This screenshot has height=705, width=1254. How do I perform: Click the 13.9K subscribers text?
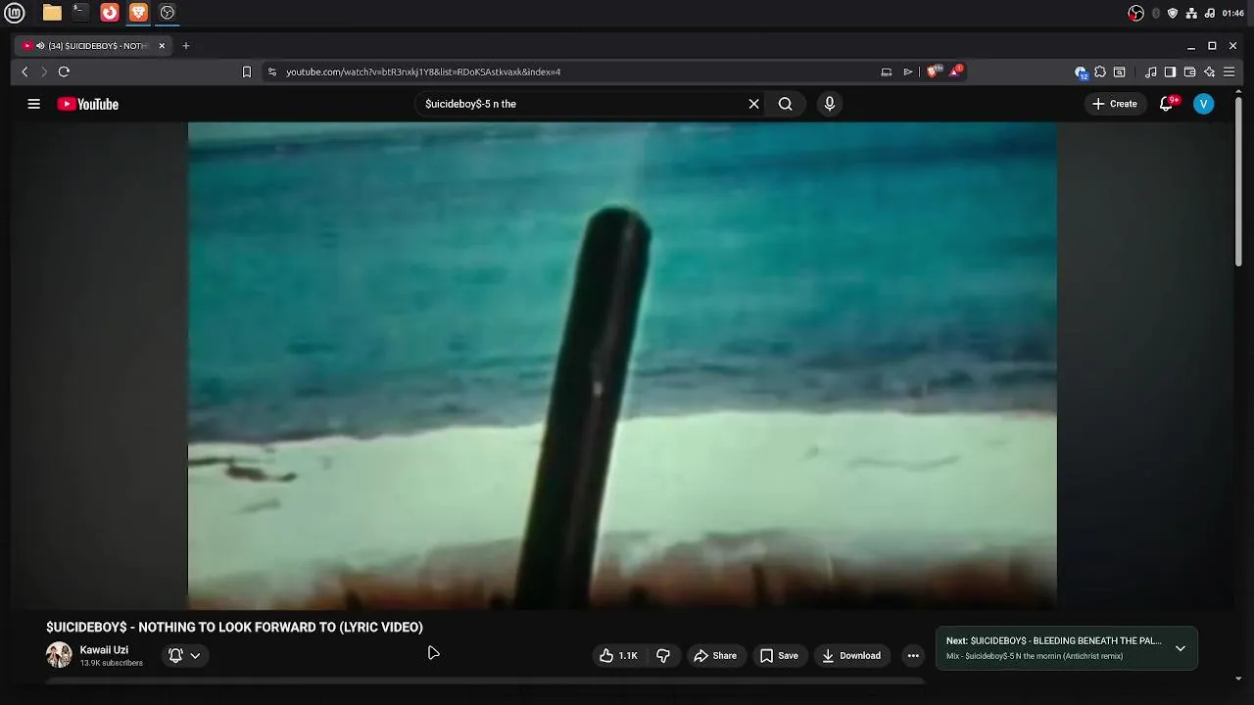[112, 664]
